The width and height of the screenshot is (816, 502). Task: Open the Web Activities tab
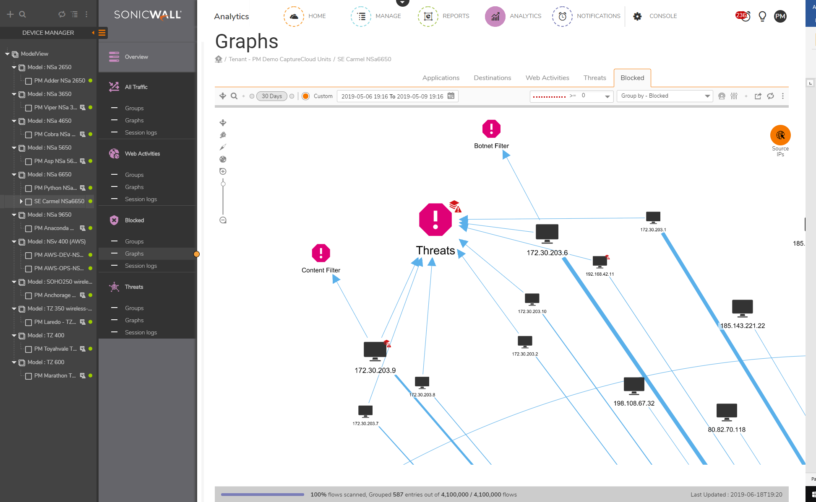(547, 78)
